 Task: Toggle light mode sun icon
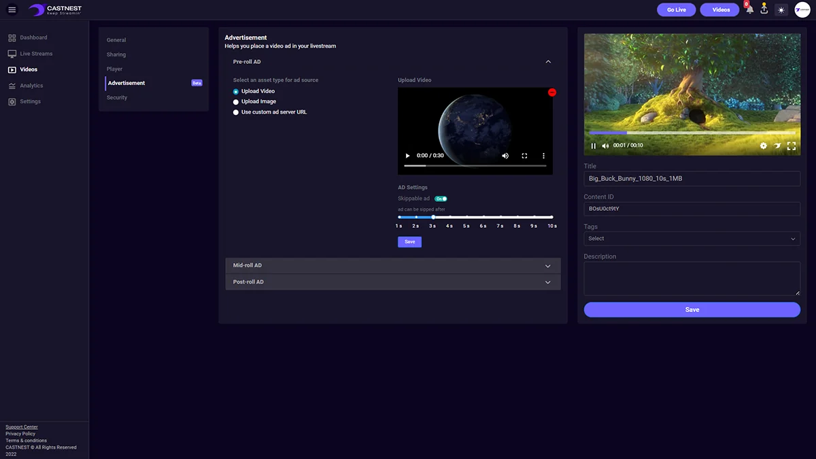(781, 10)
